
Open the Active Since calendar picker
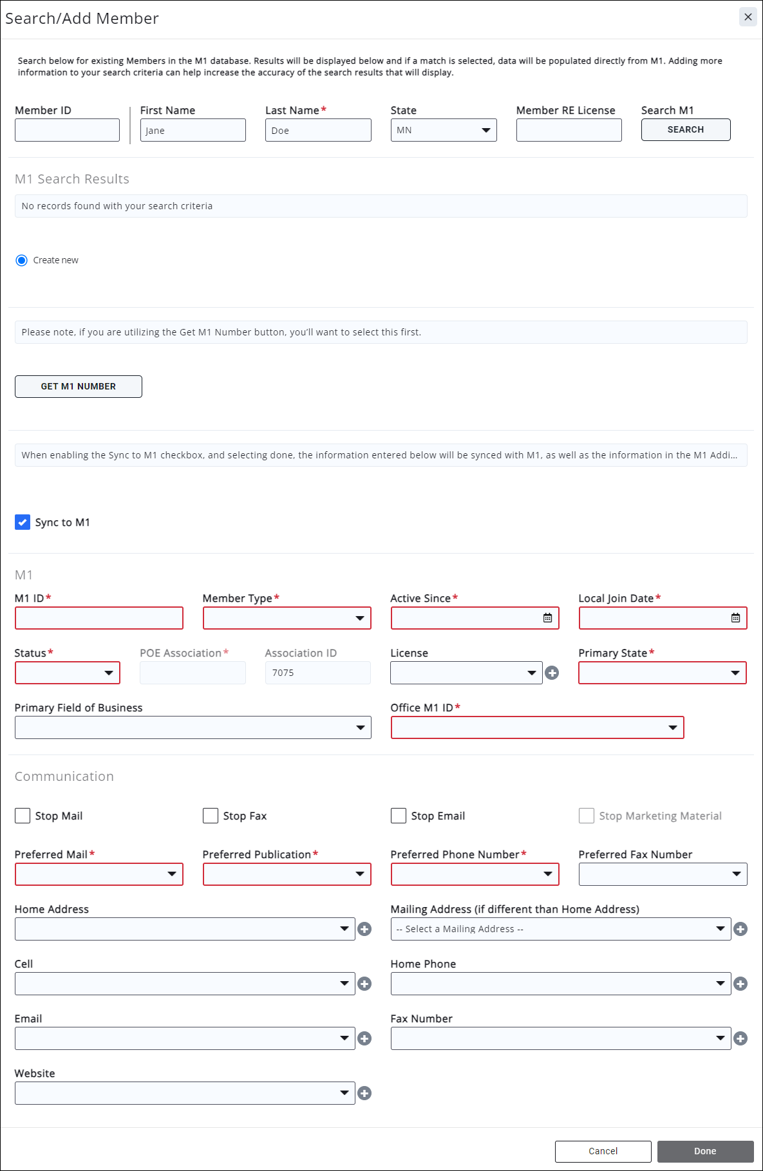pyautogui.click(x=547, y=618)
